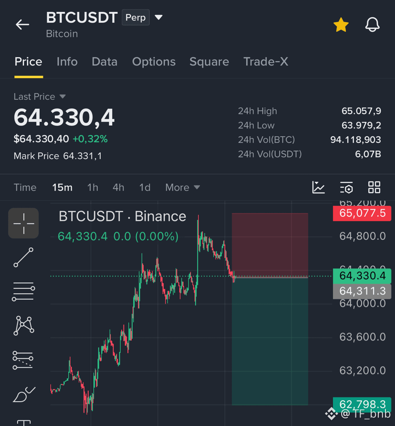Select the XABCD pattern tool
Screen dimensions: 395x426
coord(24,326)
